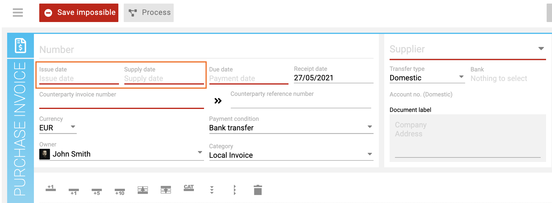Focus the invoice Number field
The width and height of the screenshot is (552, 203).
206,50
